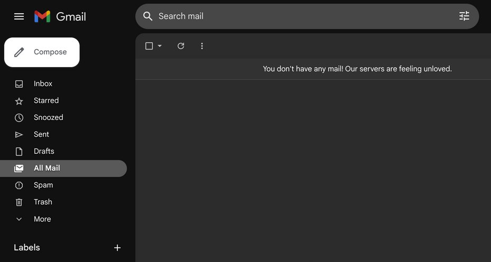Click inside the Search mail field
Screen dimensions: 491x262
(x=307, y=16)
